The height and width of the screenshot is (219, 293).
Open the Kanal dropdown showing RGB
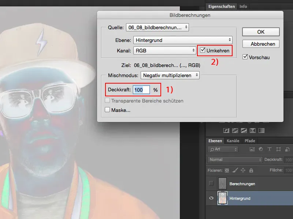point(164,50)
